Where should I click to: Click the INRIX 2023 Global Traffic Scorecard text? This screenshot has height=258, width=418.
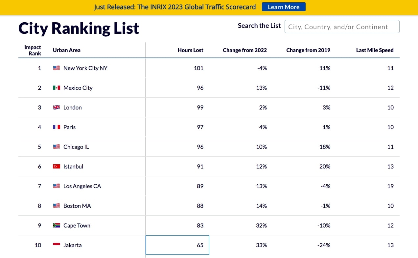point(175,7)
